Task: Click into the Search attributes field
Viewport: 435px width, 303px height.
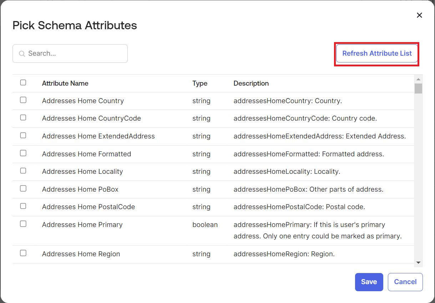Action: point(75,54)
